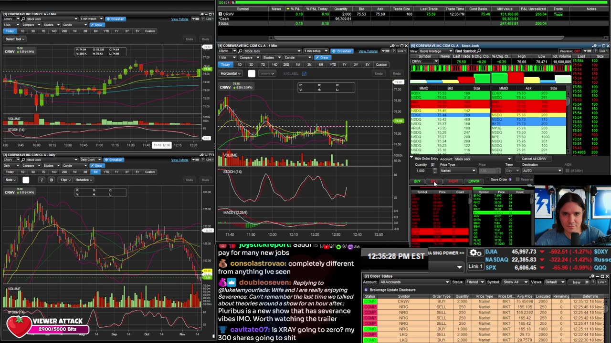Open Account All Accounts dropdown in Order Status
The width and height of the screenshot is (611, 343).
click(414, 282)
